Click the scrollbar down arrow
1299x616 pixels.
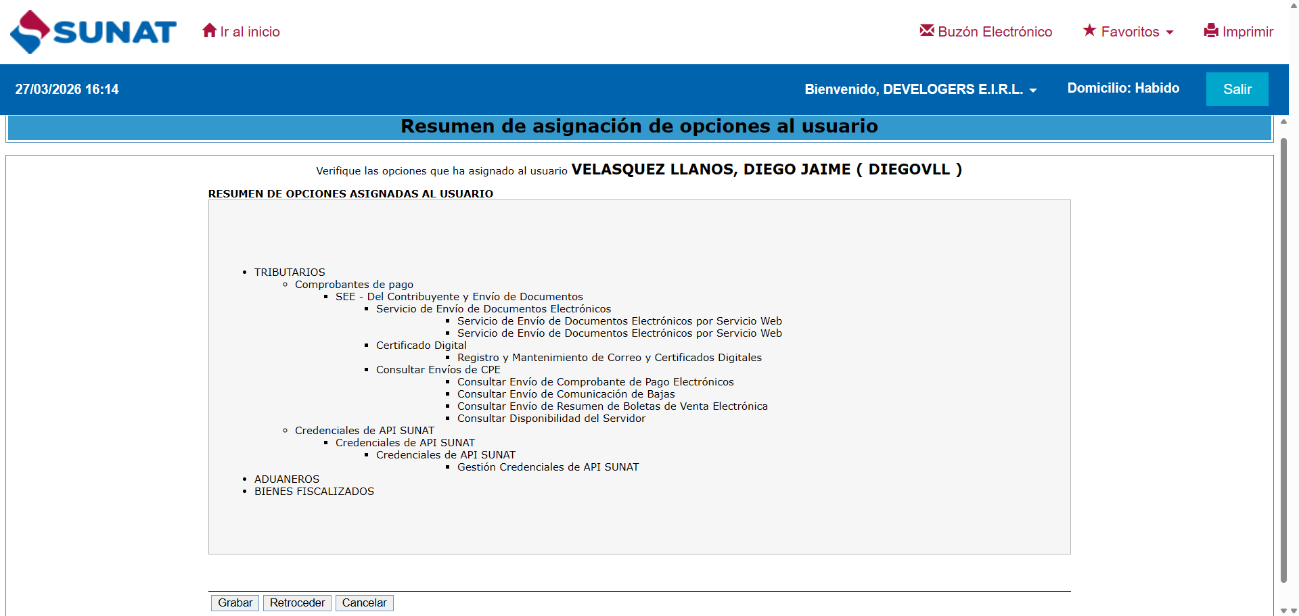[x=1283, y=611]
